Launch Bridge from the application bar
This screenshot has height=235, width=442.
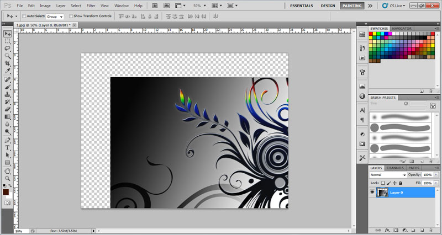[x=155, y=6]
